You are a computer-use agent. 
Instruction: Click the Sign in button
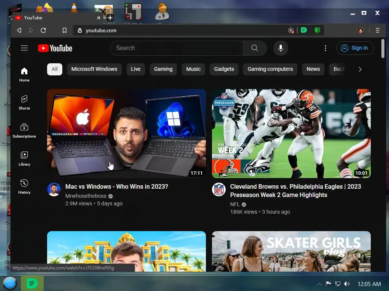pos(355,48)
